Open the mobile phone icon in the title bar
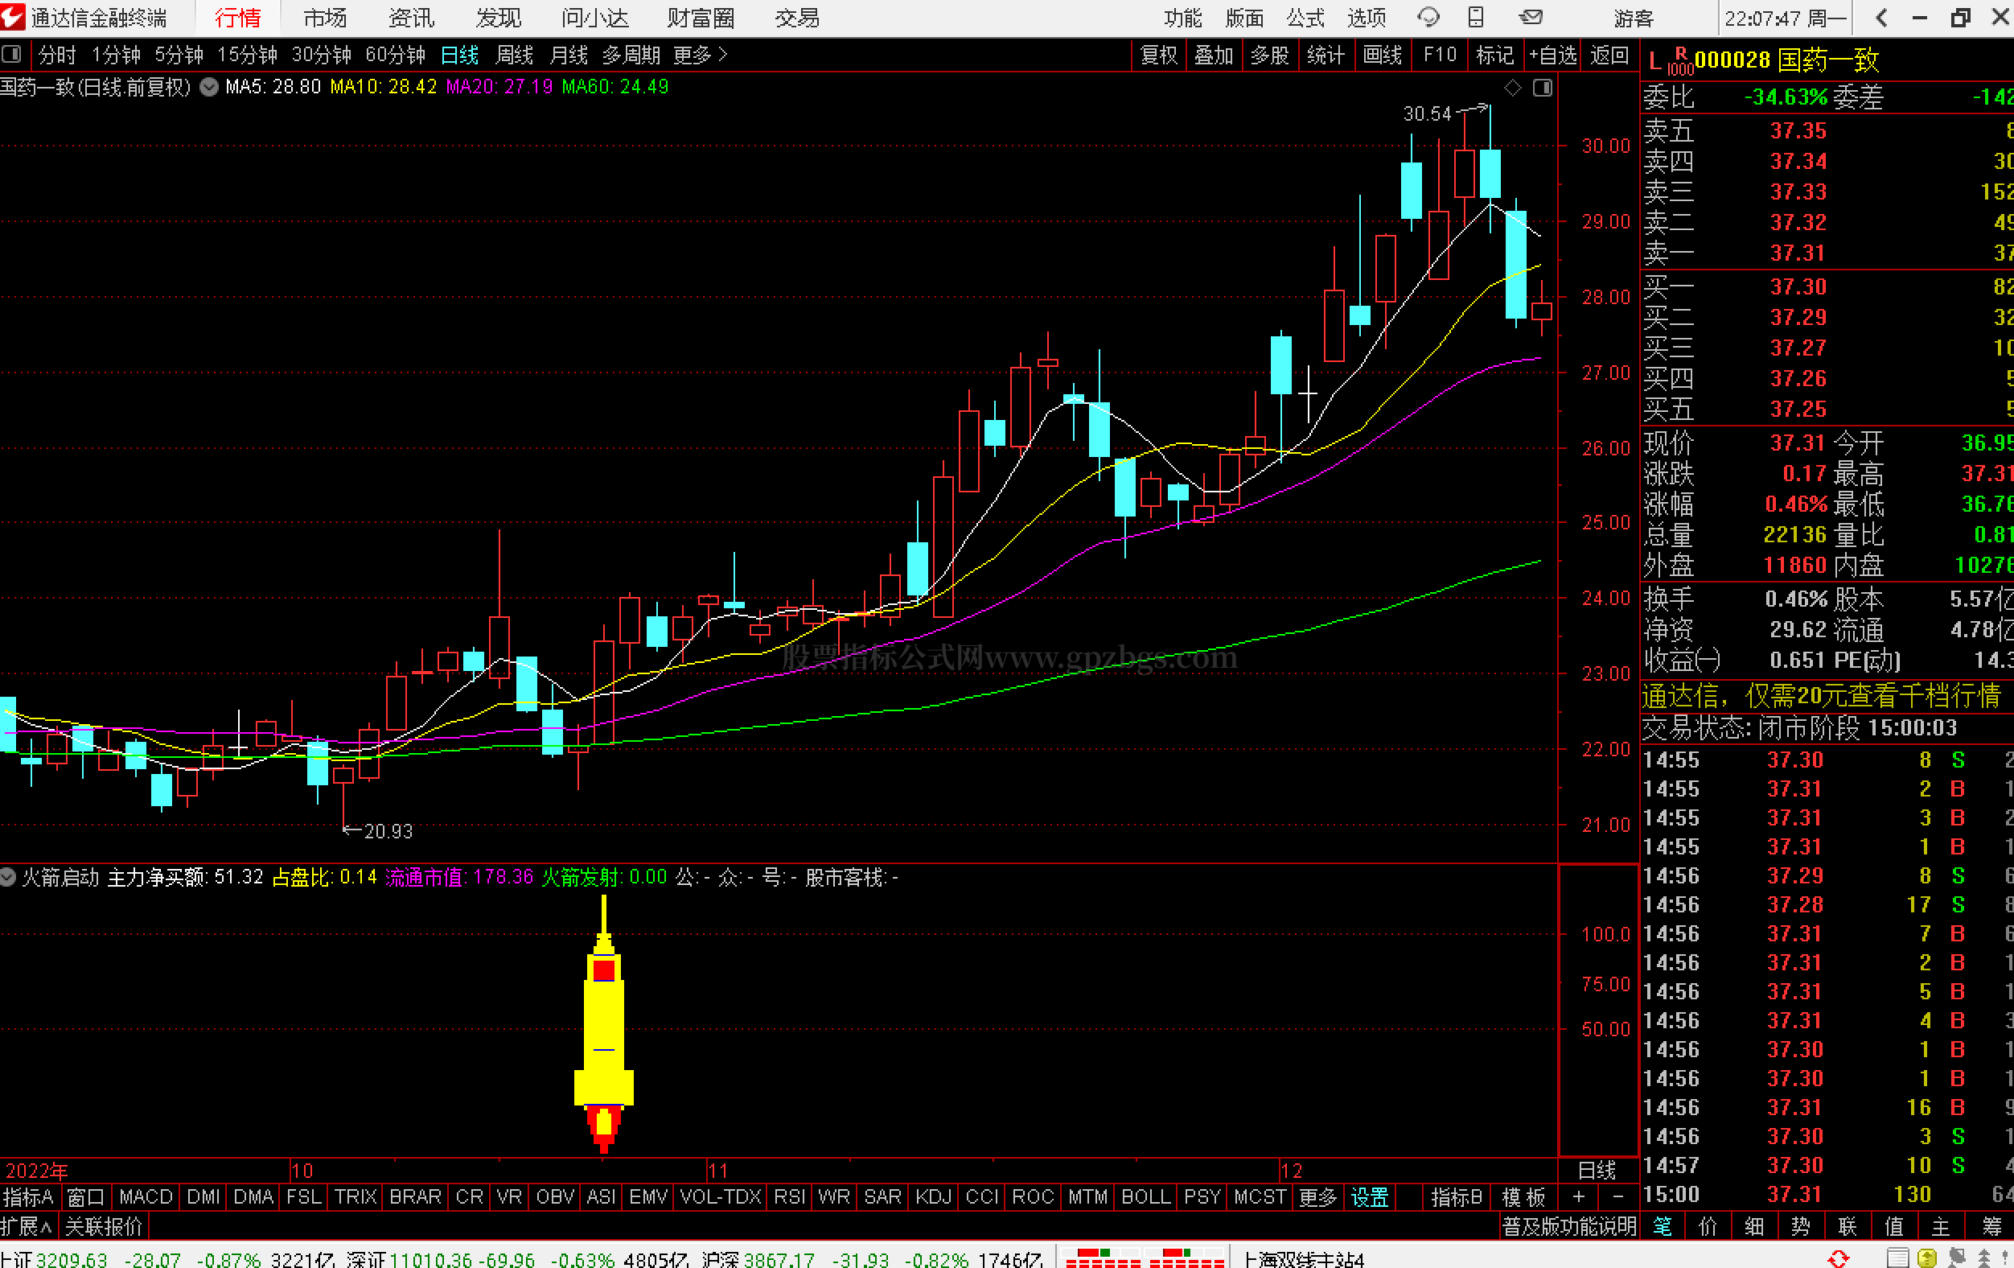Image resolution: width=2014 pixels, height=1268 pixels. pyautogui.click(x=1476, y=17)
